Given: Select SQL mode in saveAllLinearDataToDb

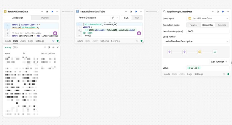Looking at the screenshot, I should coord(126,18).
